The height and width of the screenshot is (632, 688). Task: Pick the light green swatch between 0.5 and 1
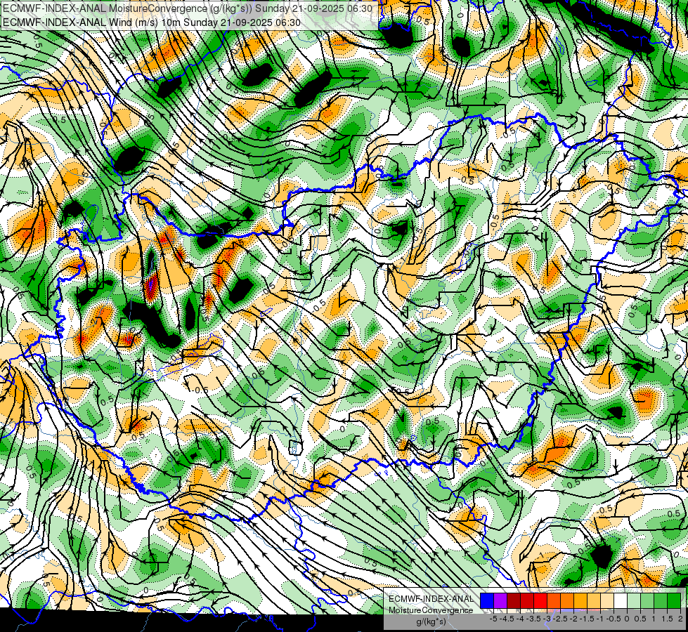pyautogui.click(x=647, y=600)
